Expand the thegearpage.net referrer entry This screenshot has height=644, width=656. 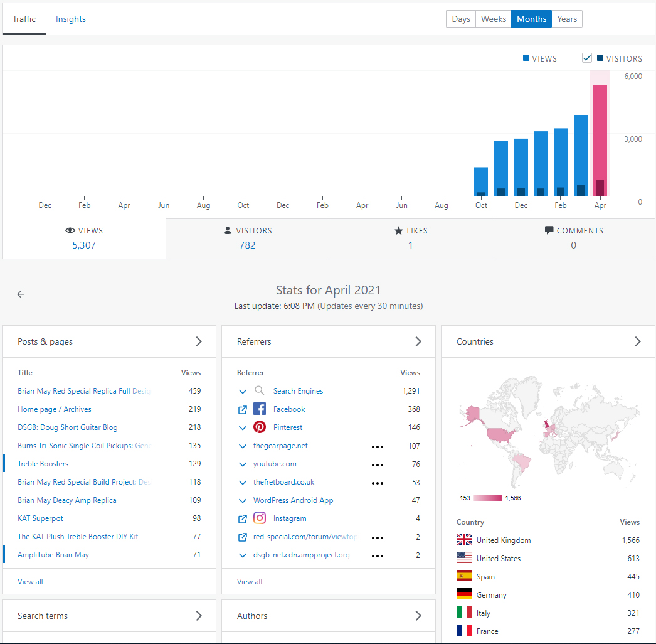coord(242,446)
